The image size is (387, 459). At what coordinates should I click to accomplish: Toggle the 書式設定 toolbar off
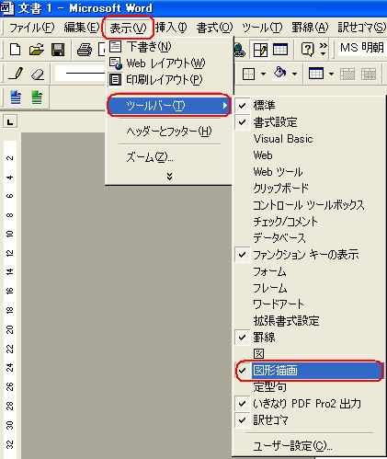pos(310,122)
